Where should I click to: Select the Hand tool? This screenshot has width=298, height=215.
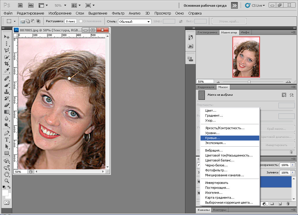click(x=6, y=174)
